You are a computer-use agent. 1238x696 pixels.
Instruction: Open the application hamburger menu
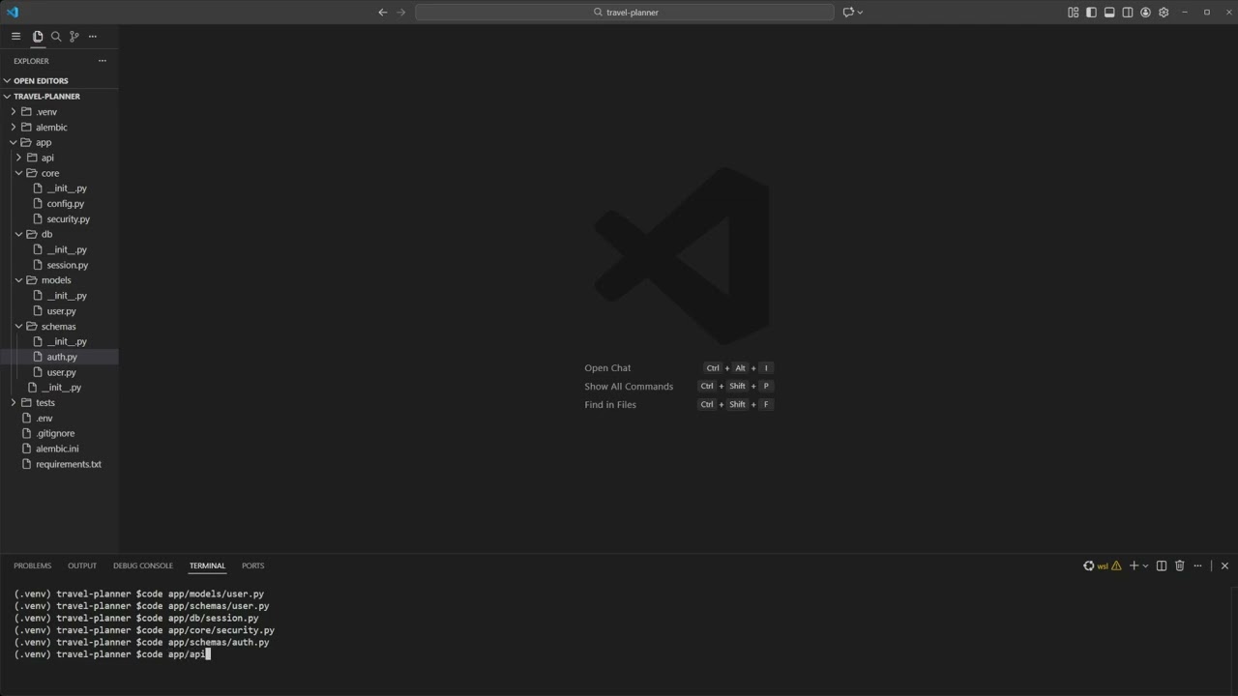15,37
